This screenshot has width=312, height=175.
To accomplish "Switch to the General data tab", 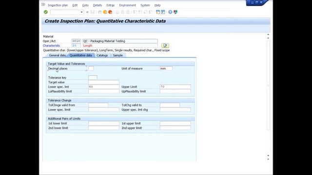I will (57, 55).
